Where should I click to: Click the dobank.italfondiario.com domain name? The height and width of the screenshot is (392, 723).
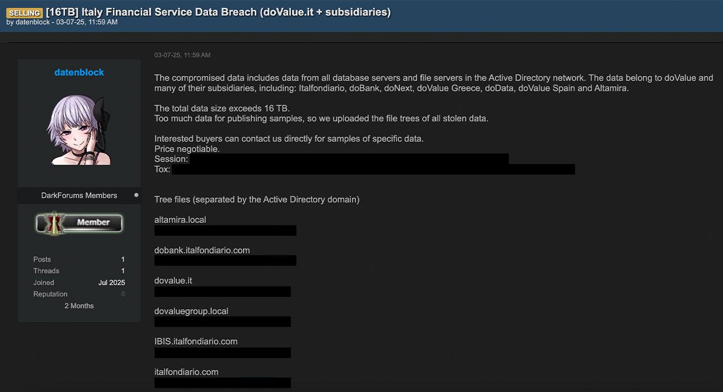202,250
